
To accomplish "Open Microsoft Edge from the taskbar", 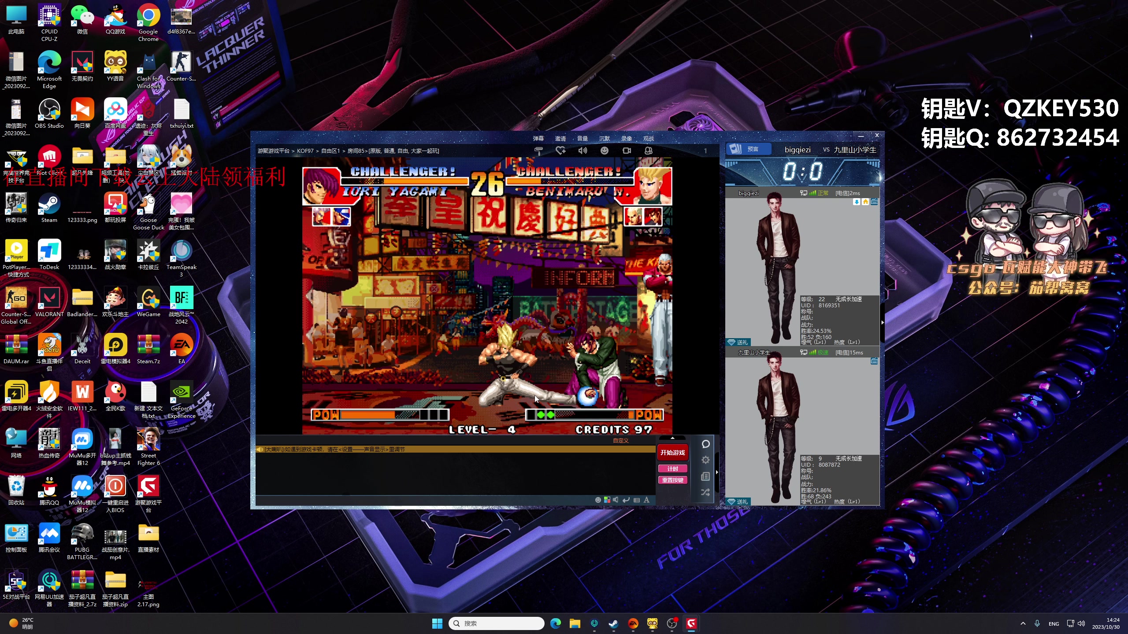I will 556,623.
